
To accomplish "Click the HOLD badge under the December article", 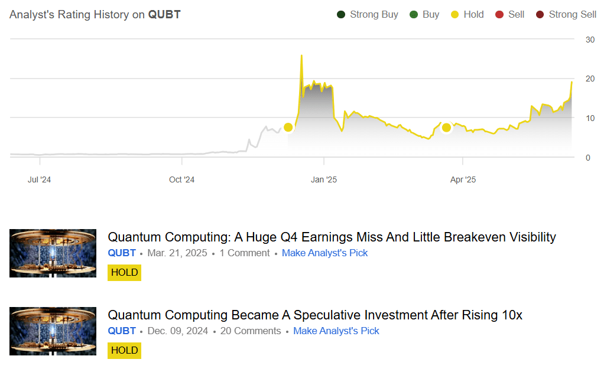I will (124, 350).
